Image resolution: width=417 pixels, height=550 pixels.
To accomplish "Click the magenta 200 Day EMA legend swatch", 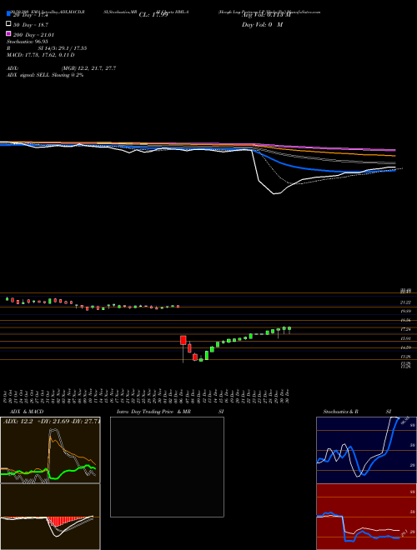I will coord(9,33).
